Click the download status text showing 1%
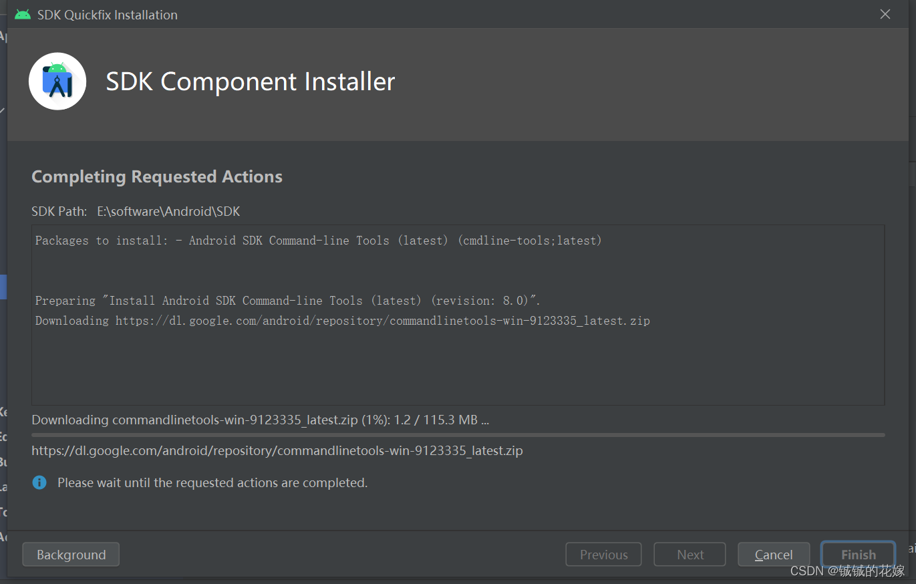Image resolution: width=916 pixels, height=584 pixels. [x=261, y=420]
